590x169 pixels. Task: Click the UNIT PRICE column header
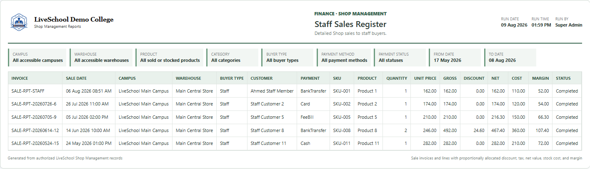click(425, 78)
